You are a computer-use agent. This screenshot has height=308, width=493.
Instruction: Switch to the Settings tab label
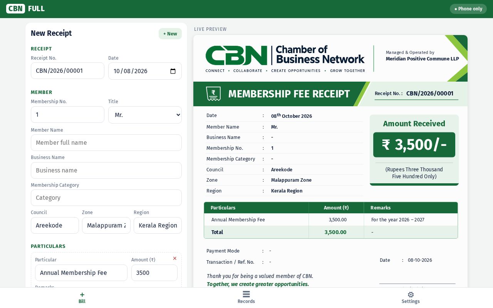pos(411,301)
